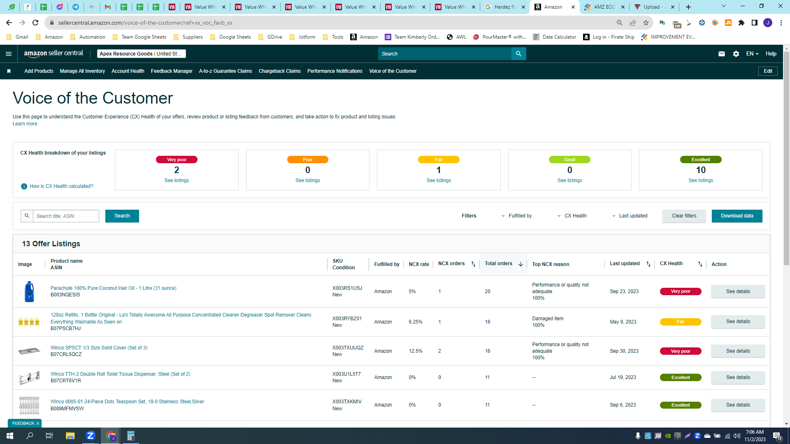Click the Search button for title or ASIN
The width and height of the screenshot is (790, 444).
(x=122, y=216)
